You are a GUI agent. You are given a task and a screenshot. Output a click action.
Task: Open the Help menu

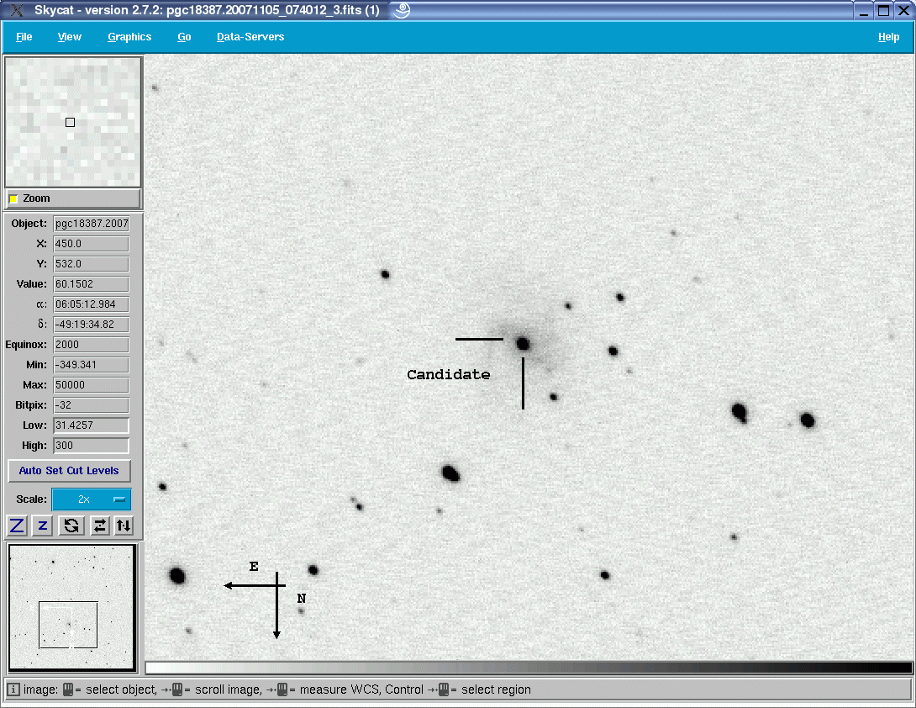point(888,37)
